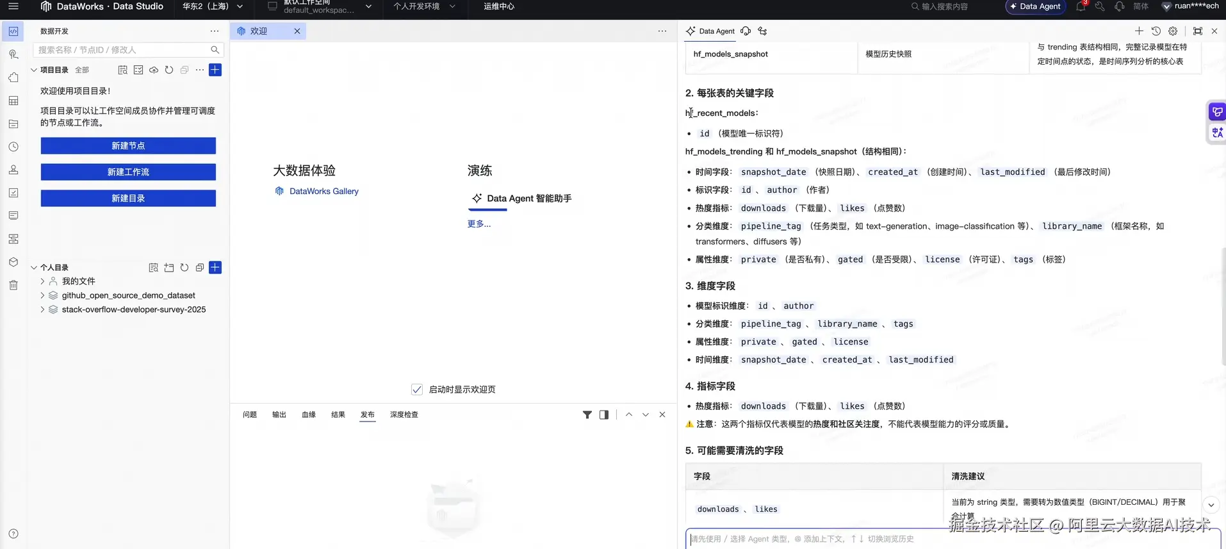Open the wrench tools icon in top bar
This screenshot has width=1226, height=549.
1100,6
